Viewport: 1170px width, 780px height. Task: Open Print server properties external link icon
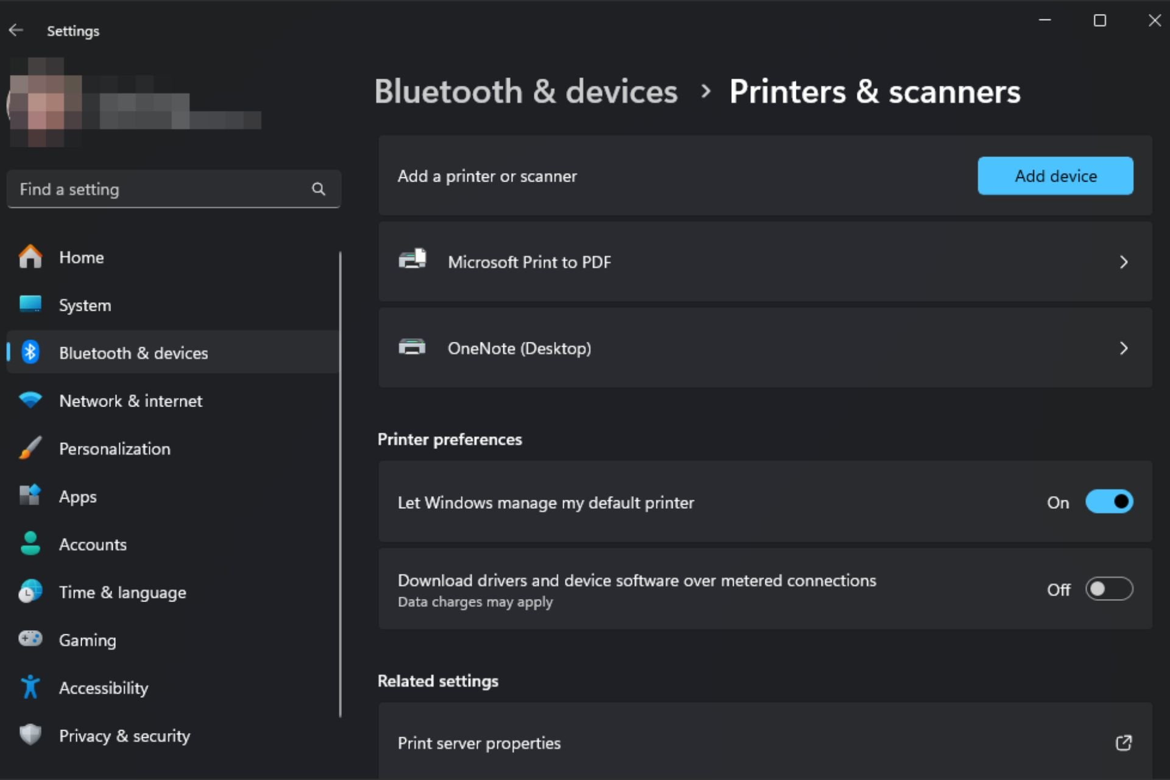(1123, 743)
